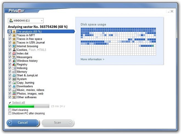This screenshot has height=134, width=181.
Task: Uncheck the Pre-analysis checkbox
Action: click(10, 31)
